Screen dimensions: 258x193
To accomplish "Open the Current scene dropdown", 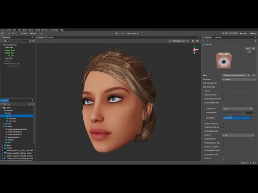I will [132, 33].
